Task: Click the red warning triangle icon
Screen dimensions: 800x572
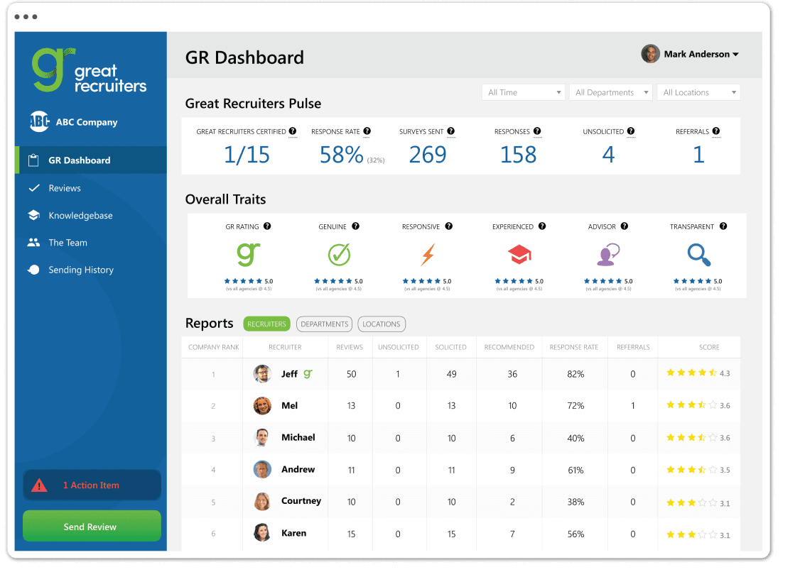Action: [39, 485]
